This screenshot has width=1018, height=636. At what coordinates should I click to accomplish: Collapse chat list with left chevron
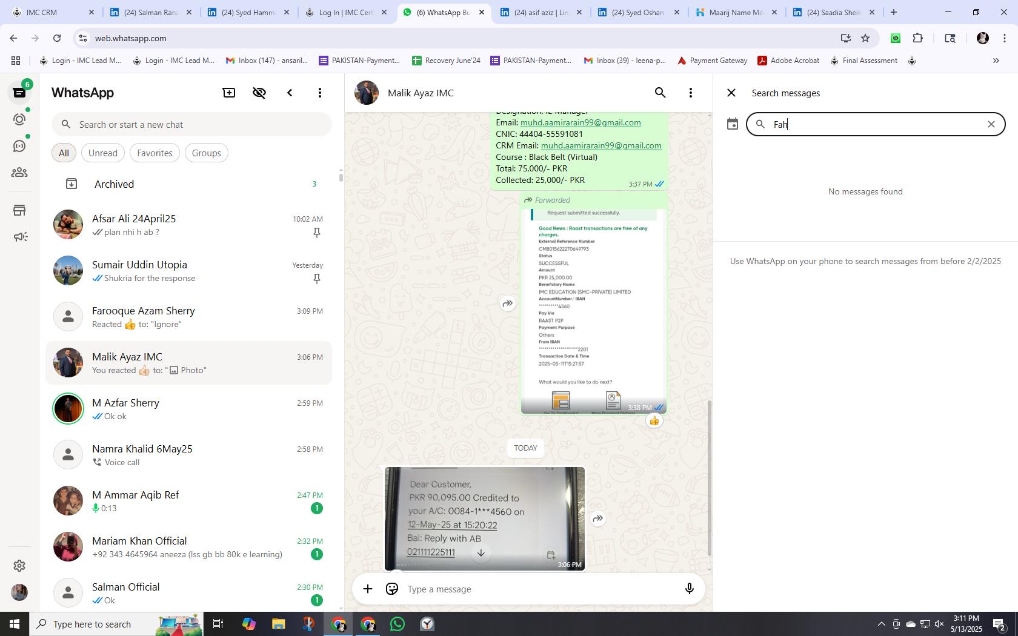(x=290, y=93)
